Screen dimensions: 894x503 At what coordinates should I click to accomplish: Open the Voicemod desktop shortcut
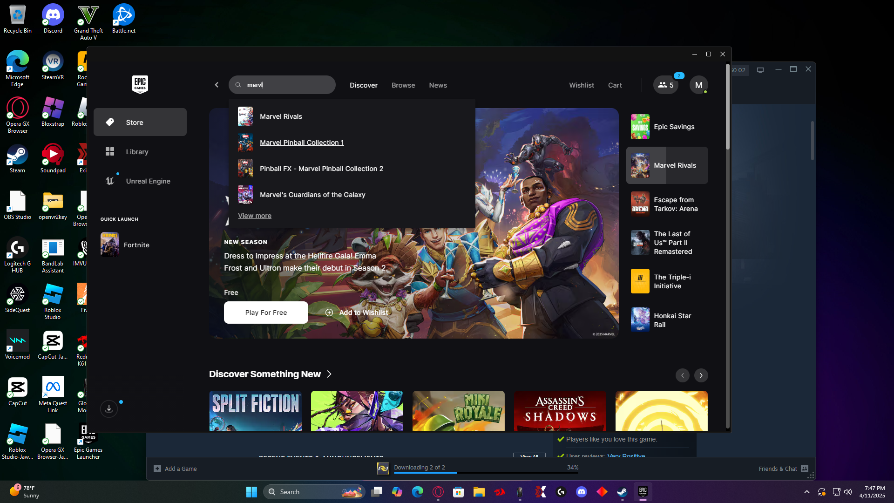point(18,345)
